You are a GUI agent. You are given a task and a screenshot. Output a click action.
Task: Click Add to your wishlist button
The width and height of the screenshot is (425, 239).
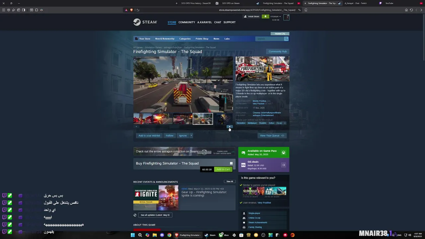pos(149,135)
